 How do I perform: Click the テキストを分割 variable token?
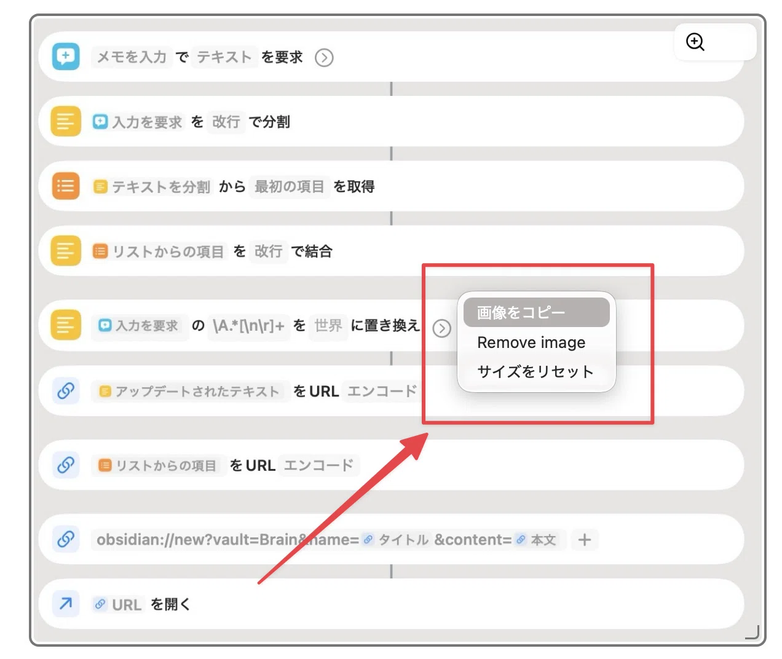pos(152,186)
